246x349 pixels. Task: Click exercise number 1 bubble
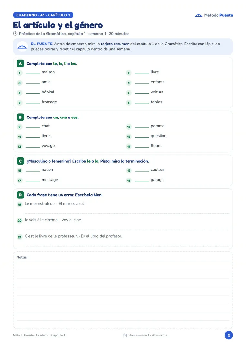[x=19, y=73]
